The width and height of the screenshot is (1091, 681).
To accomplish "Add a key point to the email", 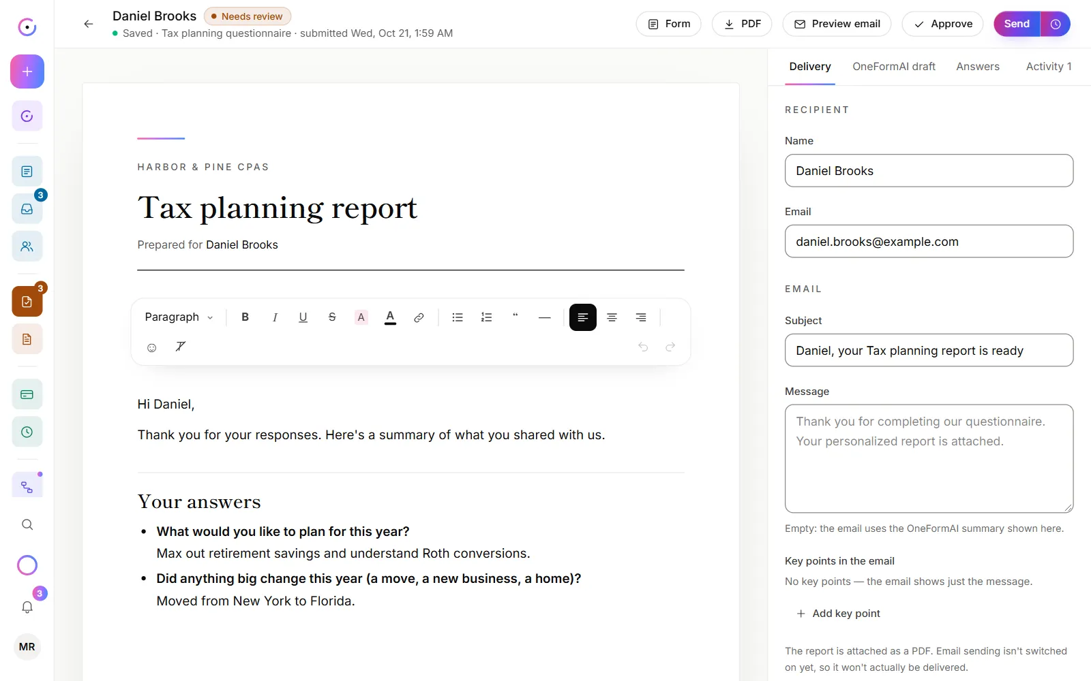I will [x=839, y=614].
